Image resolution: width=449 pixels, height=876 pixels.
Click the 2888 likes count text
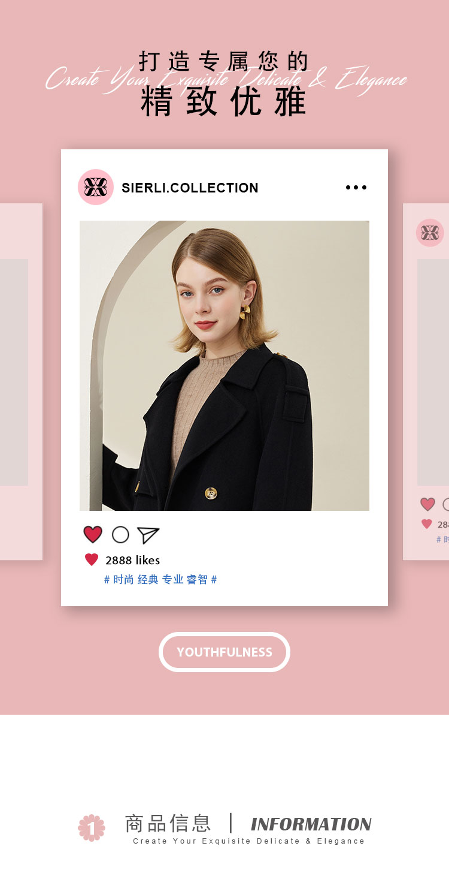[133, 560]
